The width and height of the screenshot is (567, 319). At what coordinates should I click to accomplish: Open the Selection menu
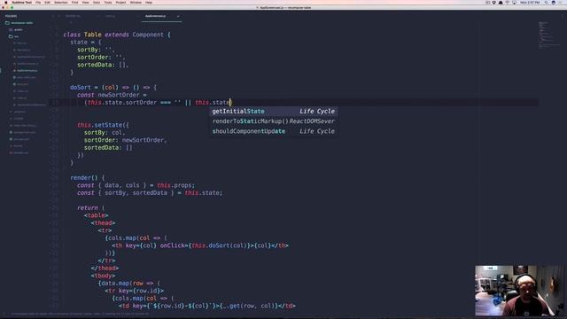tap(61, 2)
